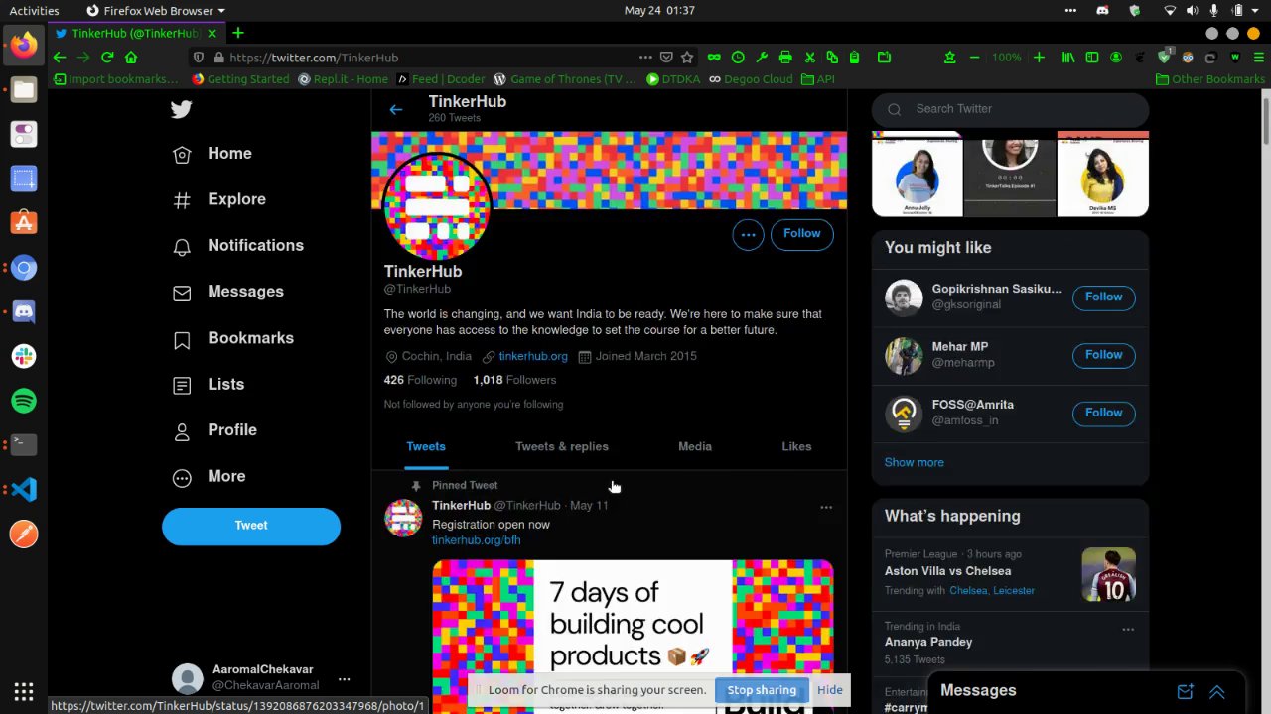The height and width of the screenshot is (714, 1271).
Task: Reload the page in Firefox
Action: pyautogui.click(x=107, y=58)
